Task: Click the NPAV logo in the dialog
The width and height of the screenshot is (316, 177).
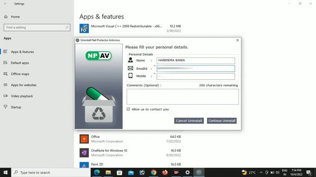Action: [99, 56]
